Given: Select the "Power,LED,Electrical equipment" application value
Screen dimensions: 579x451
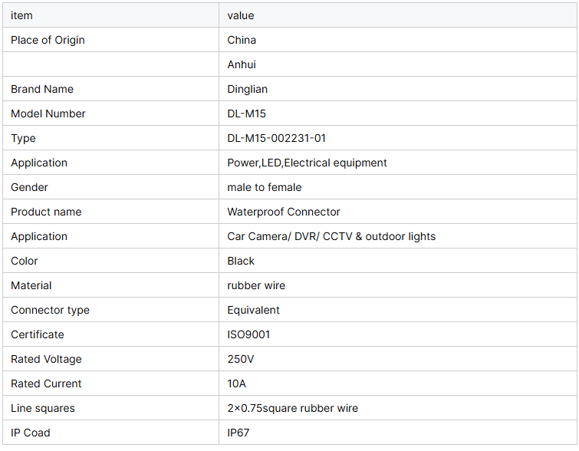Looking at the screenshot, I should click(x=307, y=163).
